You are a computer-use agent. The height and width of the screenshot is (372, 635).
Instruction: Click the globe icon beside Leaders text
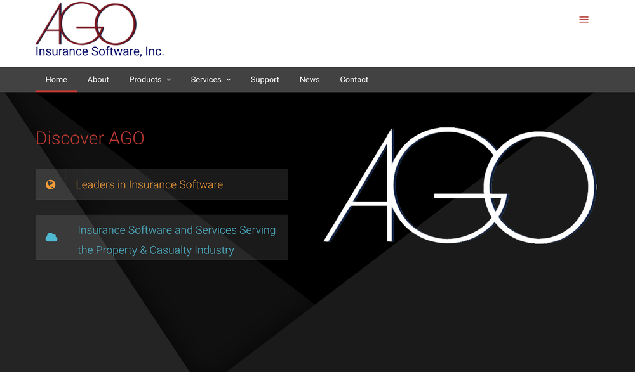click(x=51, y=184)
